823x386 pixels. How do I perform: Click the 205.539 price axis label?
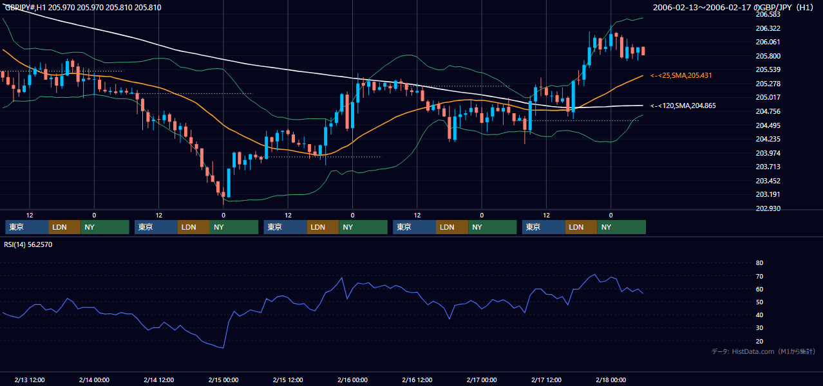[x=768, y=69]
